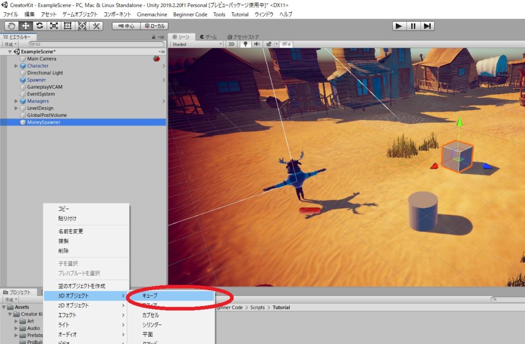Toggle 2D view mode

tap(231, 44)
